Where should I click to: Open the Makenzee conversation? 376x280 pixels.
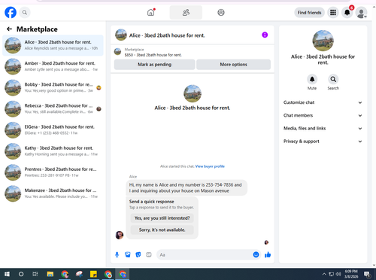click(x=53, y=193)
